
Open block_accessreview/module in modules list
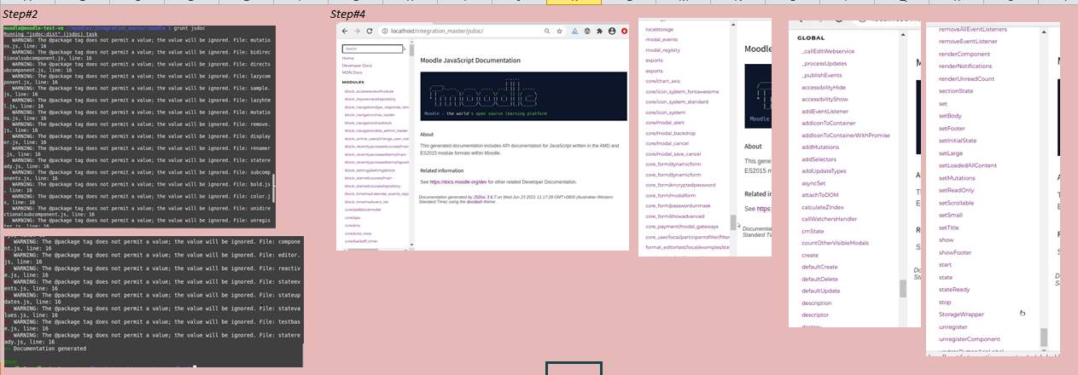pyautogui.click(x=370, y=91)
